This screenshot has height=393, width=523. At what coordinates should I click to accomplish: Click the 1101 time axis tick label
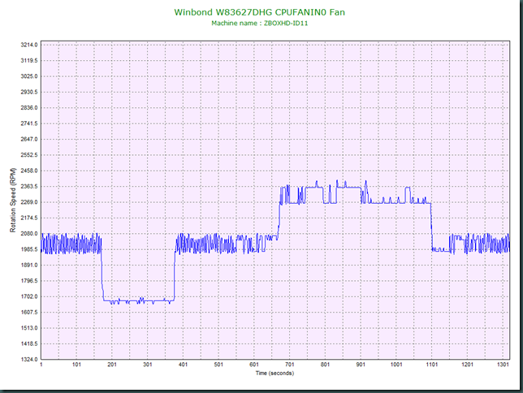[x=431, y=365]
